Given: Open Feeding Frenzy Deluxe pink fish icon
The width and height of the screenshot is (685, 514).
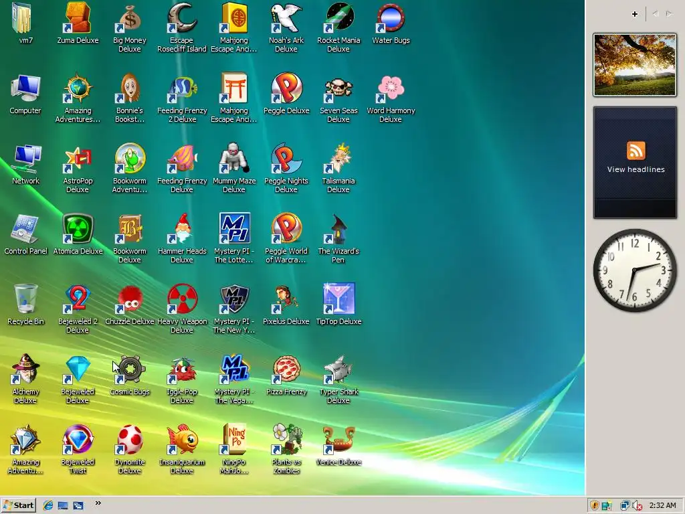Looking at the screenshot, I should click(182, 159).
